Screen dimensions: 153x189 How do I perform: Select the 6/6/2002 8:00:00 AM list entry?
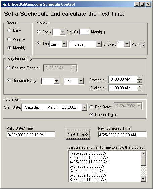pos(87,166)
